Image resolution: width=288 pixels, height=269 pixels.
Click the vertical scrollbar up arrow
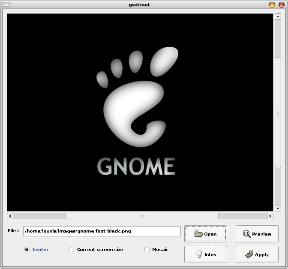point(278,17)
